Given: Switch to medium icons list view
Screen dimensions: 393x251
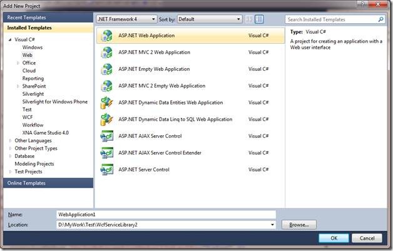Looking at the screenshot, I should click(x=260, y=19).
